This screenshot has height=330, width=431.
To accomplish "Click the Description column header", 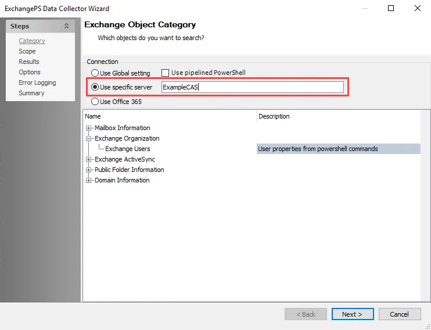I will (339, 116).
